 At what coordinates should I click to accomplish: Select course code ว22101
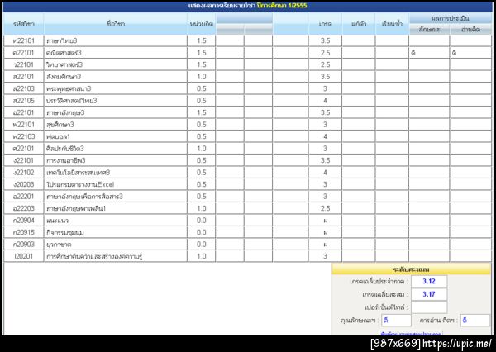[24, 64]
